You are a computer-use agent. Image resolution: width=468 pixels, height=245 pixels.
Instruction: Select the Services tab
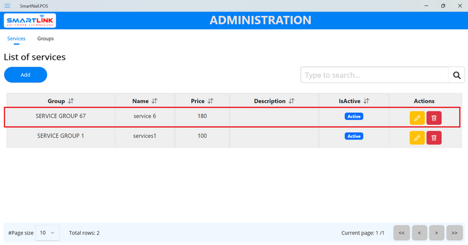(16, 38)
